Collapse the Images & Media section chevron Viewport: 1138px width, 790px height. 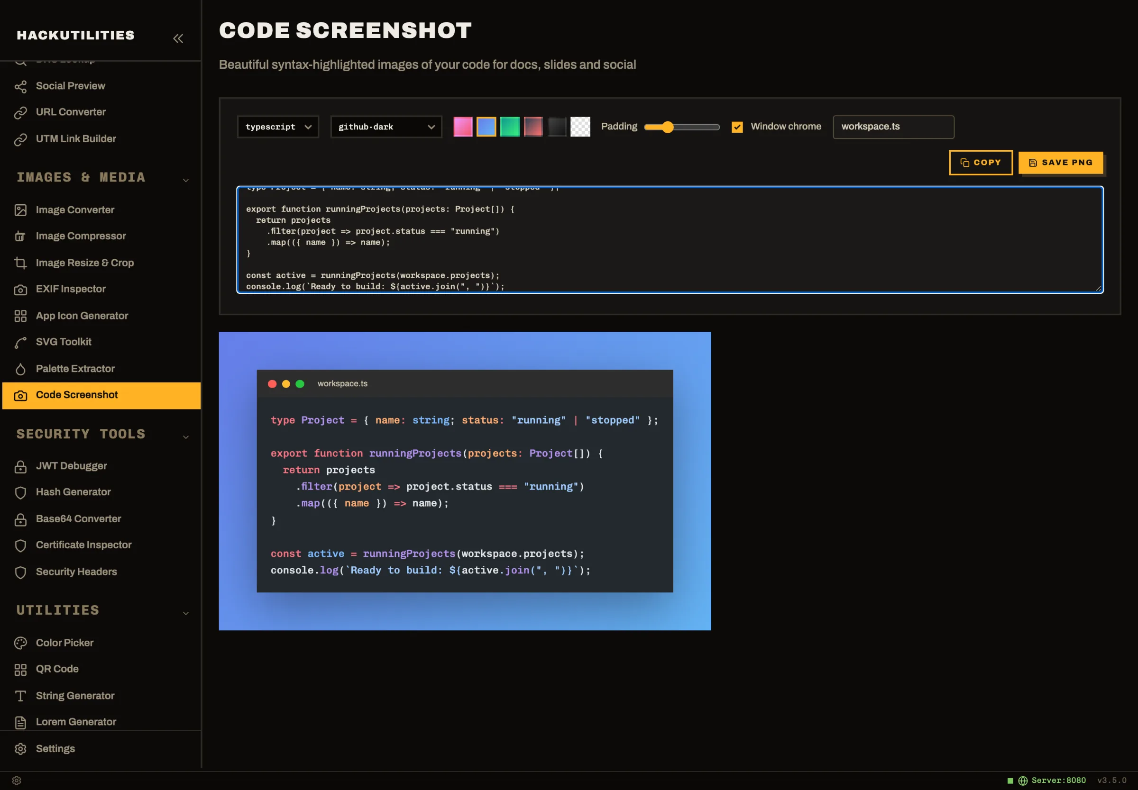click(186, 180)
